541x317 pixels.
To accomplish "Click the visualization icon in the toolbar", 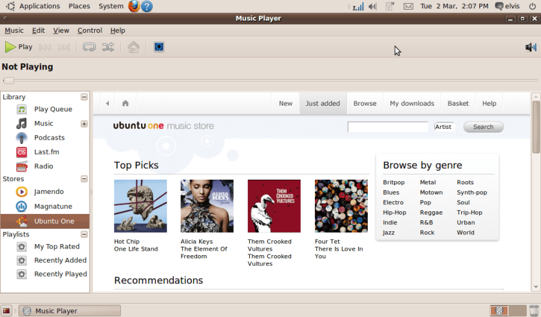I will pos(158,47).
